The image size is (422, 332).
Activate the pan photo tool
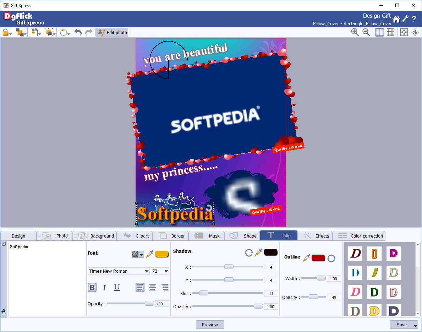coord(415,32)
